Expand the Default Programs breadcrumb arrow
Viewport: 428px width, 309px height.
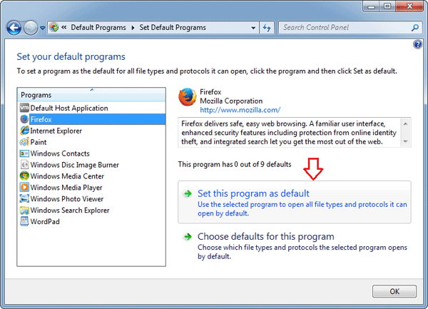point(133,28)
